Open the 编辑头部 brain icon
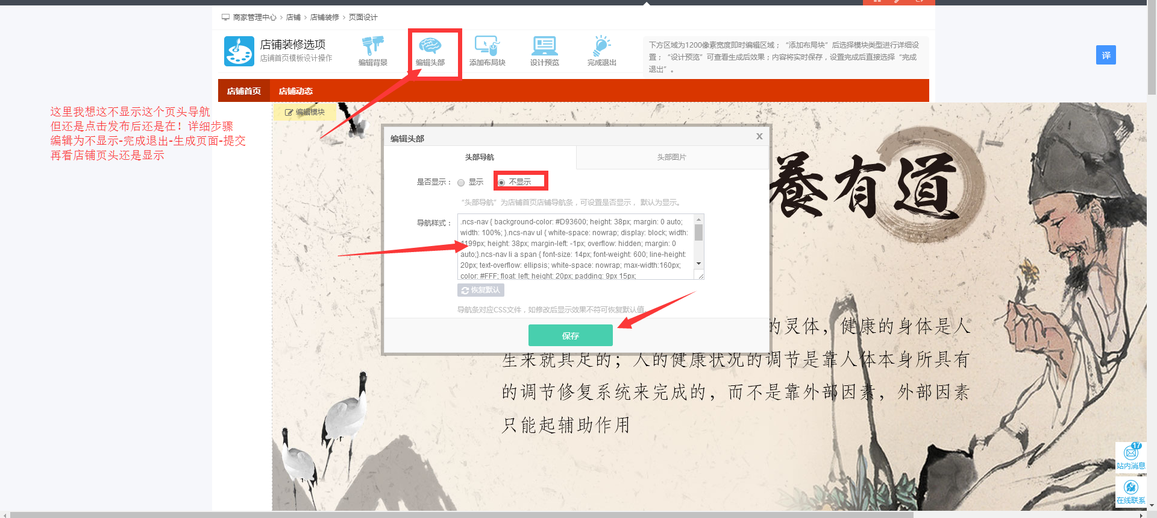 point(430,46)
